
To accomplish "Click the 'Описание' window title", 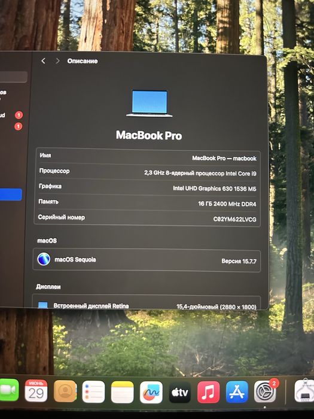I will point(83,61).
